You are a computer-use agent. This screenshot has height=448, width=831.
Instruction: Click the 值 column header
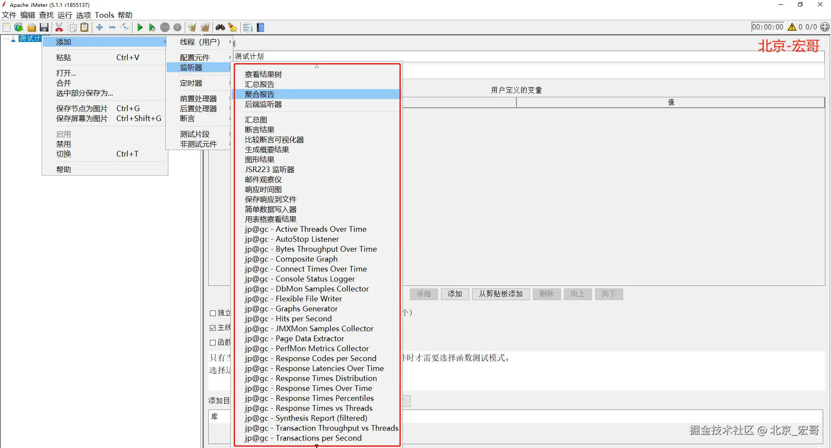670,102
